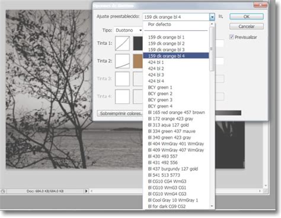Viewport: 281px width, 218px height.
Task: Click the preset list scrollbar thumb
Action: click(212, 48)
